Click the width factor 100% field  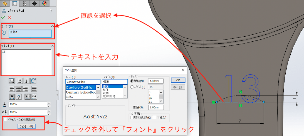28,104
